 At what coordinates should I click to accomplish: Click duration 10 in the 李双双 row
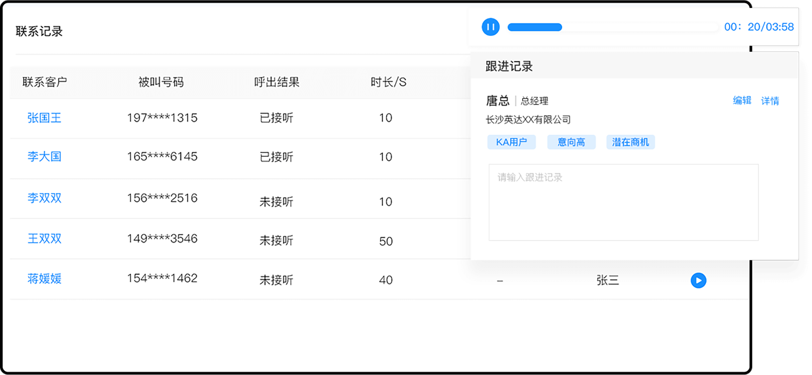(386, 202)
